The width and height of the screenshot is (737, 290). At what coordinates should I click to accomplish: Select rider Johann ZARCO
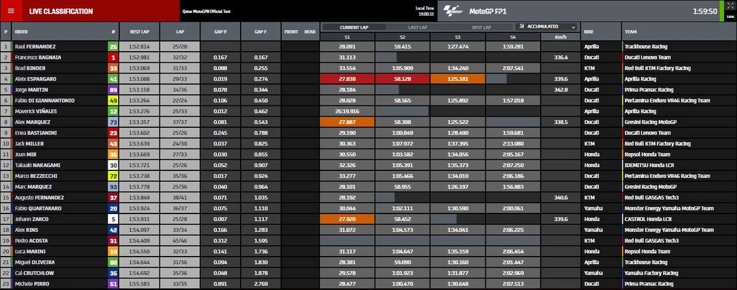(x=32, y=219)
